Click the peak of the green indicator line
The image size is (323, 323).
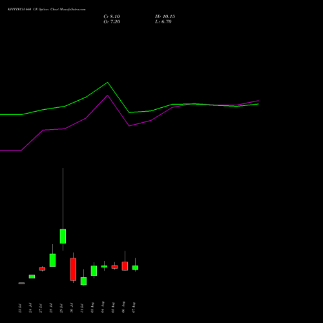(x=108, y=83)
